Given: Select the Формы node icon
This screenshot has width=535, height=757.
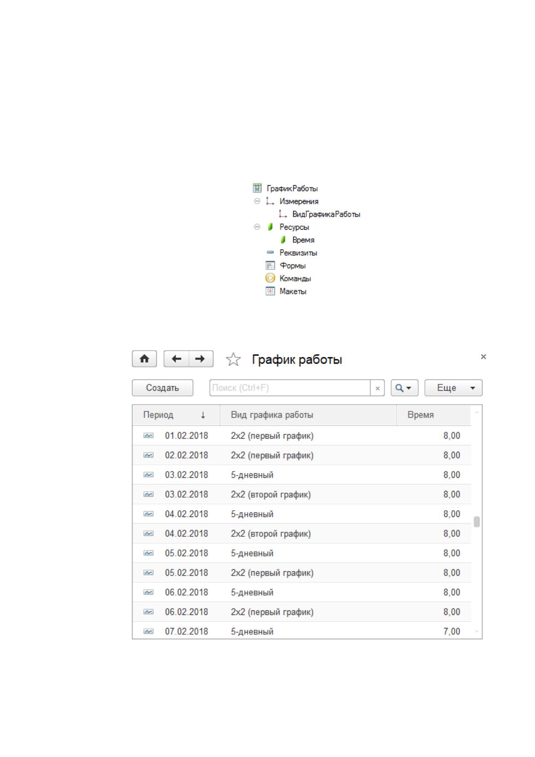Looking at the screenshot, I should tap(270, 265).
